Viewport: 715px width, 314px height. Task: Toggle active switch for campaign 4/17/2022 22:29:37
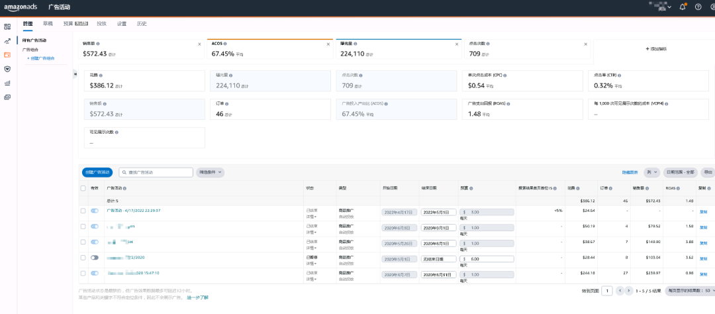(x=95, y=211)
